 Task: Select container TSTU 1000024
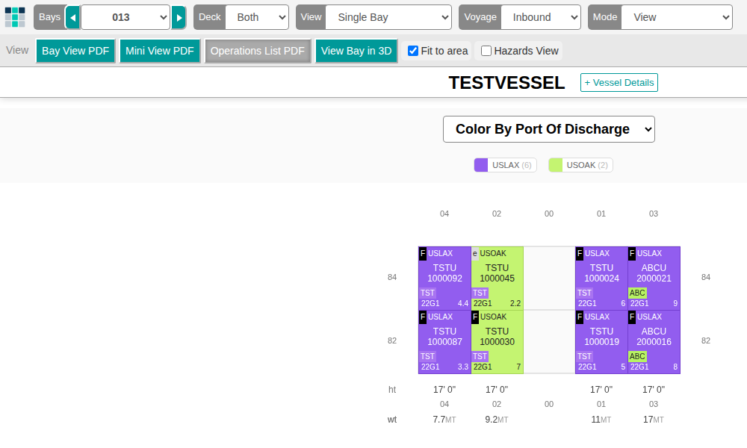click(601, 278)
